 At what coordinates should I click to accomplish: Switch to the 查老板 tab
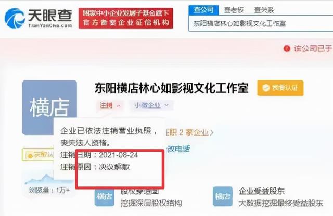point(234,10)
